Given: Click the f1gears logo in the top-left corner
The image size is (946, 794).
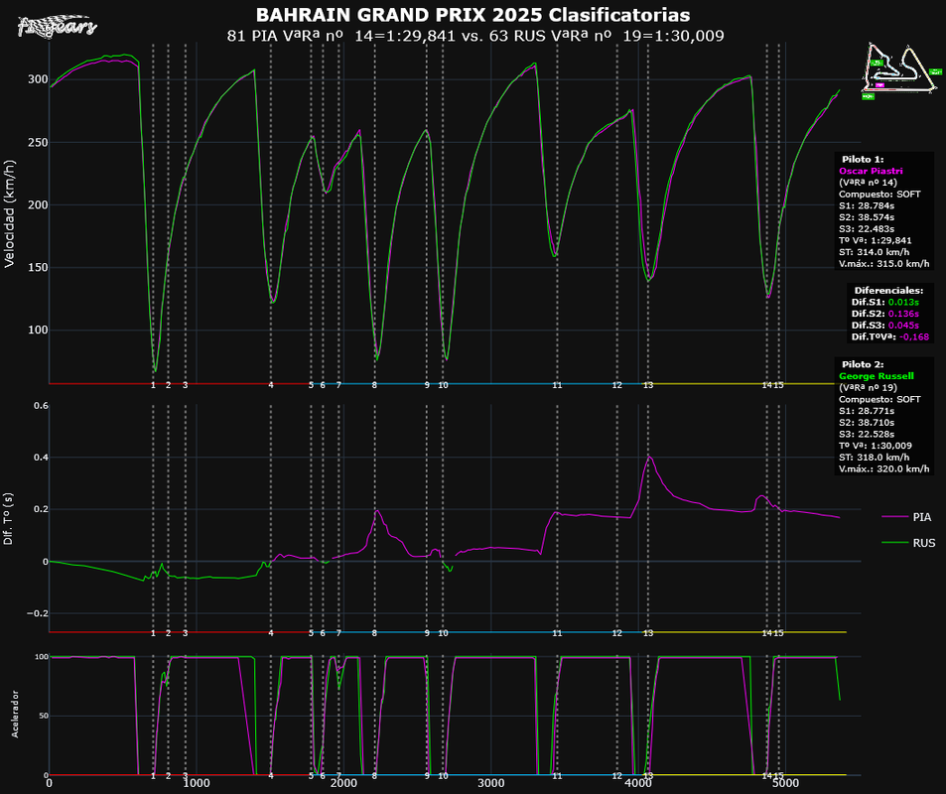Looking at the screenshot, I should 58,26.
